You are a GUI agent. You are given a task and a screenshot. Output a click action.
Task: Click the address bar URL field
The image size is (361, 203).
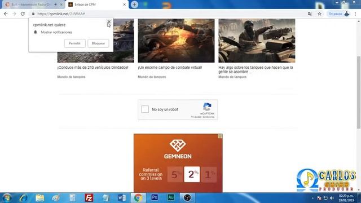tap(170, 14)
